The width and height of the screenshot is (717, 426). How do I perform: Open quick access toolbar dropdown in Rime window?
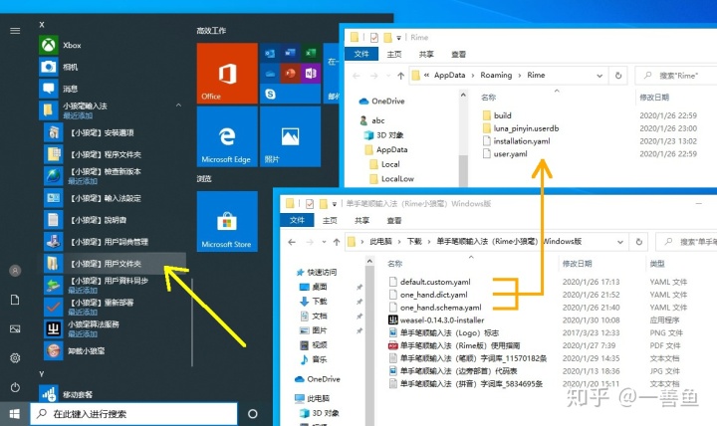[x=398, y=38]
